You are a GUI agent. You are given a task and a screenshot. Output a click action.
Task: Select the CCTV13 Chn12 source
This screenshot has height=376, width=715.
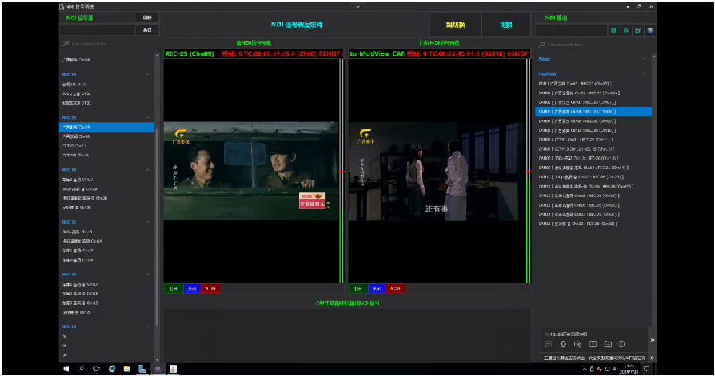click(x=106, y=155)
